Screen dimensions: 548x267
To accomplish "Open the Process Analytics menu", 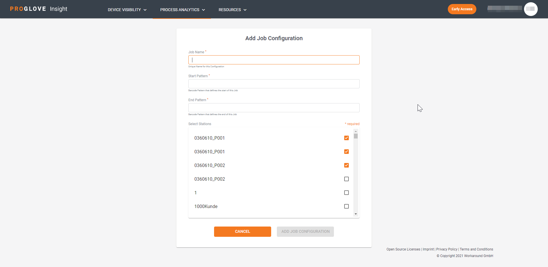I will point(182,10).
